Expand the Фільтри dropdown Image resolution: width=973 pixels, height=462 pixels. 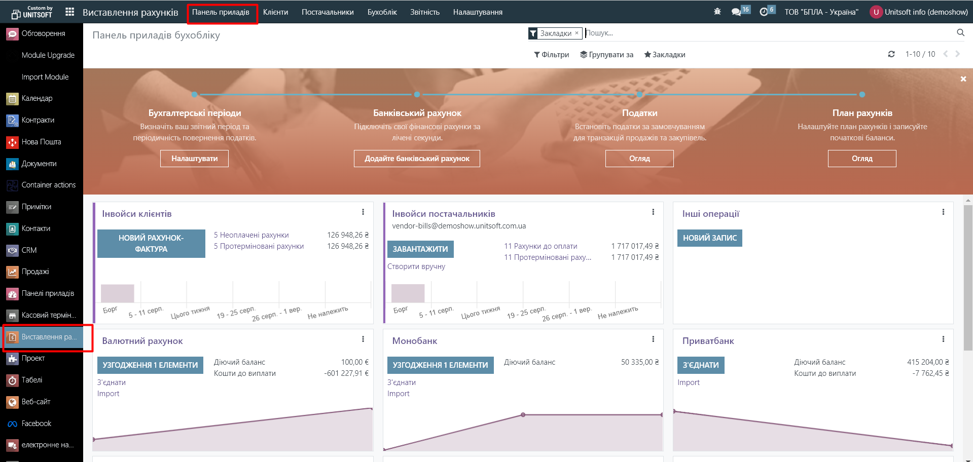point(551,55)
